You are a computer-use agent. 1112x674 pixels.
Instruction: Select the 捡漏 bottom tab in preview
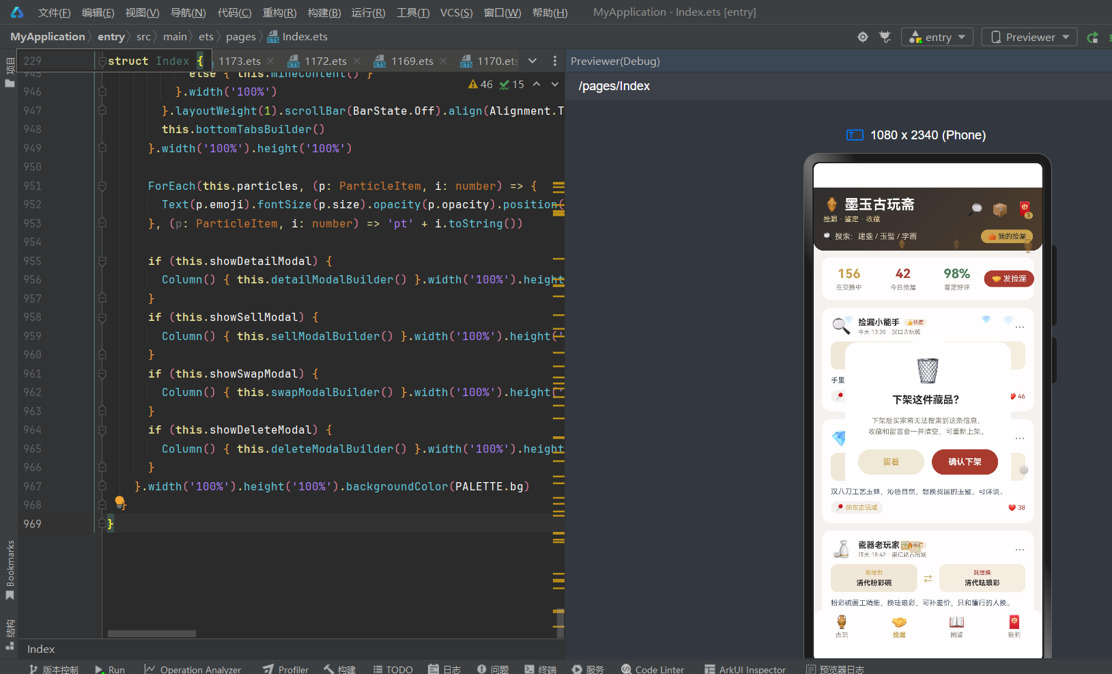(899, 626)
